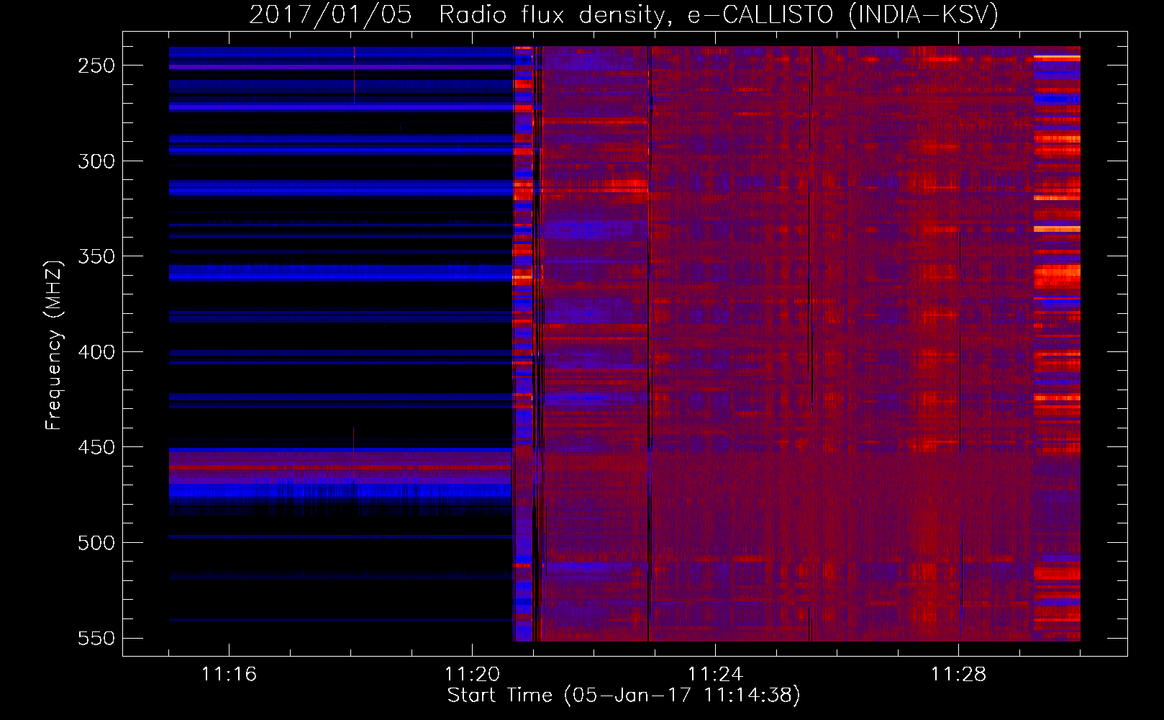The height and width of the screenshot is (720, 1164).
Task: Click the 'Frequency (MHZ)' axis label
Action: tap(54, 346)
